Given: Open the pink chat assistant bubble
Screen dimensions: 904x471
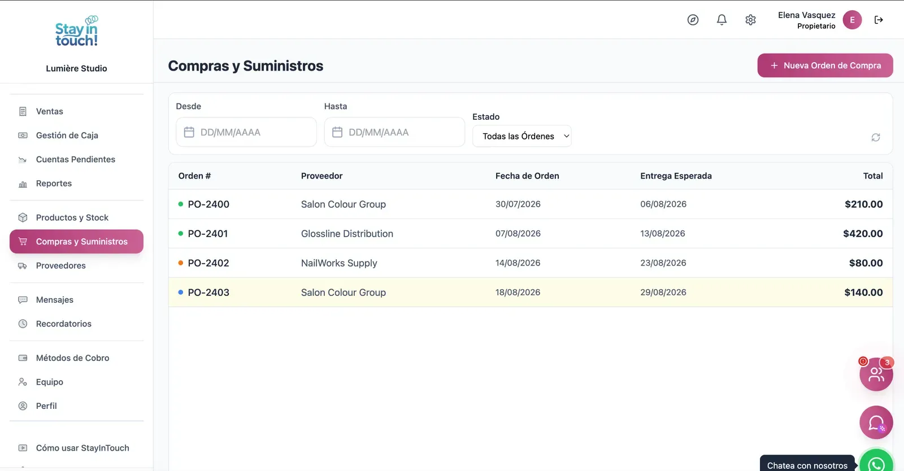Looking at the screenshot, I should point(876,422).
